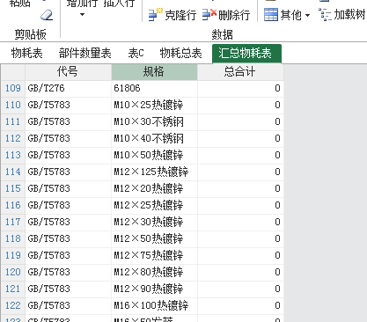The width and height of the screenshot is (367, 322).
Task: Click the clone row icon
Action: pyautogui.click(x=155, y=15)
